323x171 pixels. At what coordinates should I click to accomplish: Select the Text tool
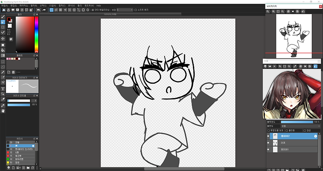click(x=3, y=89)
